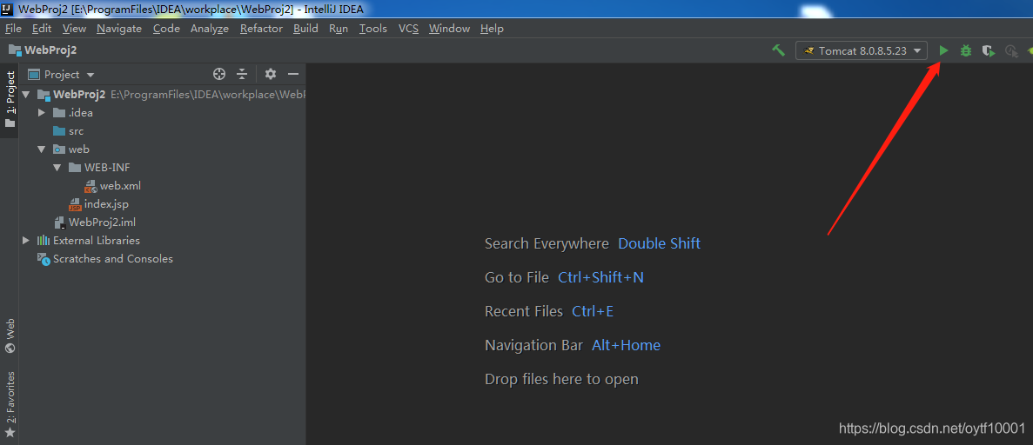This screenshot has width=1033, height=445.
Task: Collapse the web folder arrow
Action: [42, 149]
